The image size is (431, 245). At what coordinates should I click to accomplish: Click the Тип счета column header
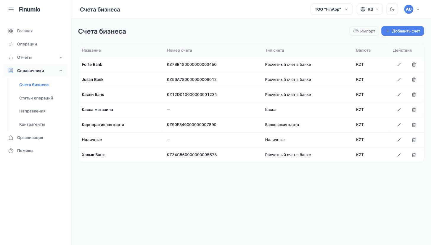(x=275, y=50)
